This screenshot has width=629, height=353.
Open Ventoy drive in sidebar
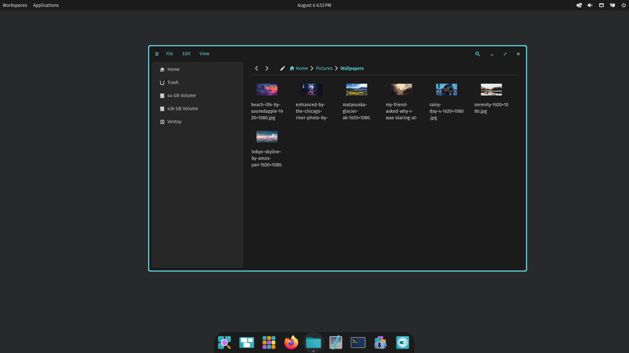click(x=198, y=122)
